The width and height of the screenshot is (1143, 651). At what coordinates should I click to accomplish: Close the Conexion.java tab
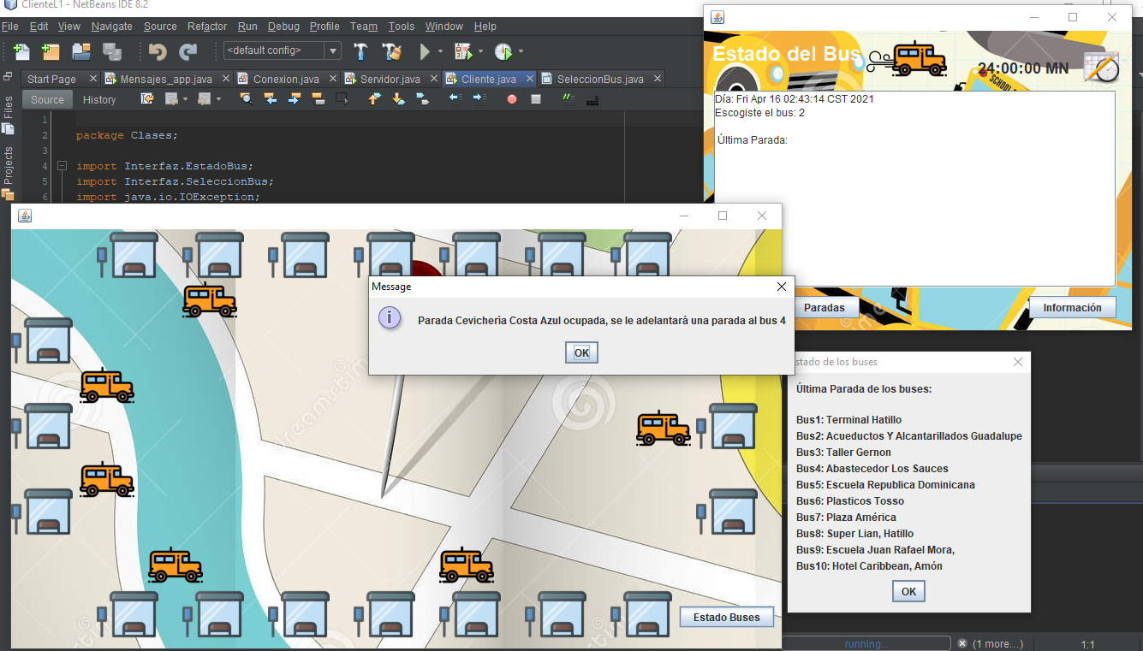332,79
